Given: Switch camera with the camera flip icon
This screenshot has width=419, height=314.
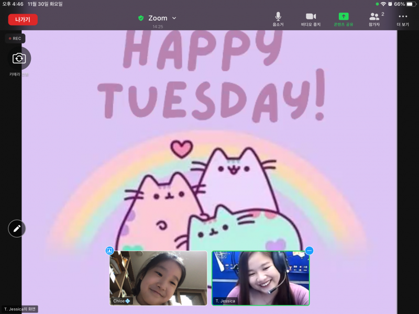Looking at the screenshot, I should [x=19, y=59].
